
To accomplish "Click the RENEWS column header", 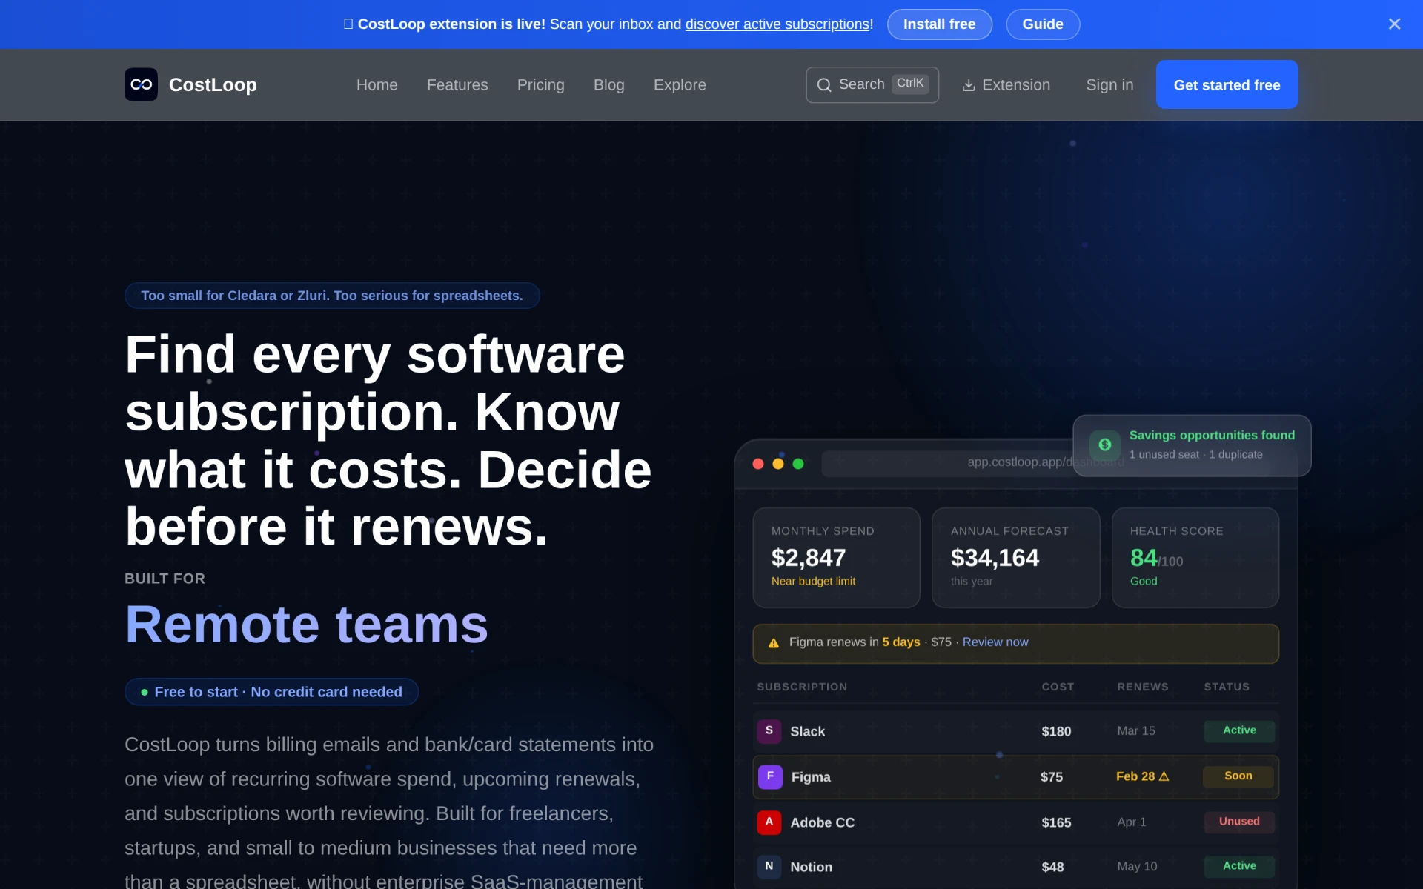I will tap(1143, 687).
